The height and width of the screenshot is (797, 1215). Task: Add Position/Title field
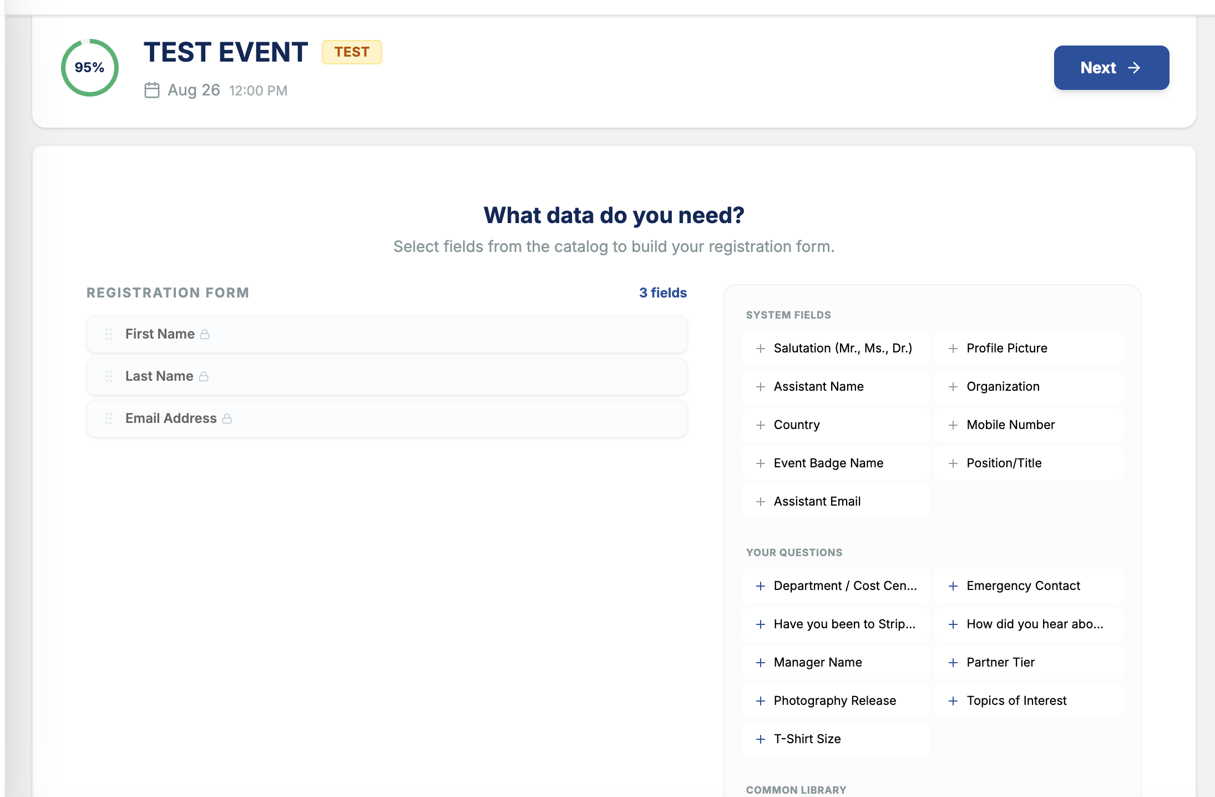[1029, 463]
